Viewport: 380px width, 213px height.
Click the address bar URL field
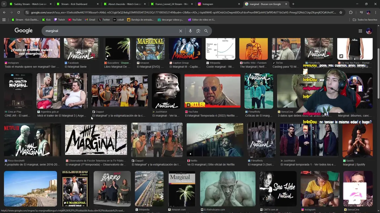point(183,12)
